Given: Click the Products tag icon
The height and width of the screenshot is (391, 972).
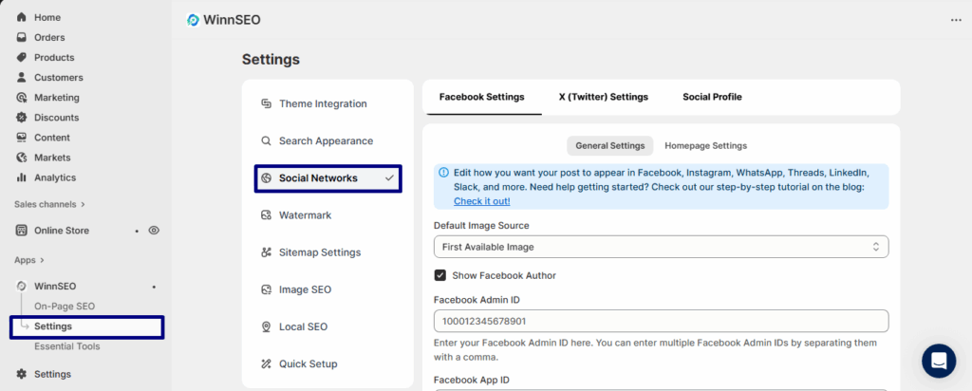Looking at the screenshot, I should (x=22, y=57).
